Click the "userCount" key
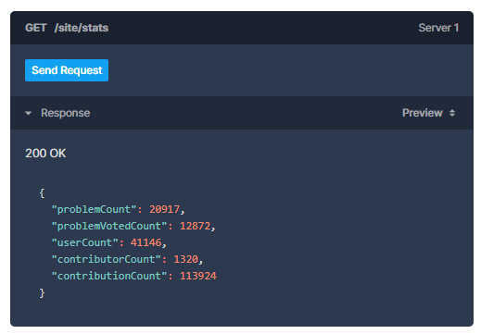 [84, 242]
